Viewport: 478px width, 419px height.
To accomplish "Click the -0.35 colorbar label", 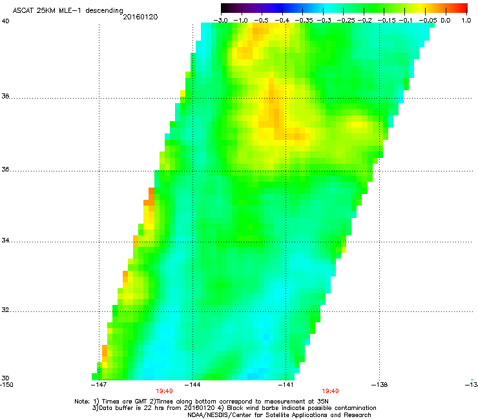I will 304,21.
